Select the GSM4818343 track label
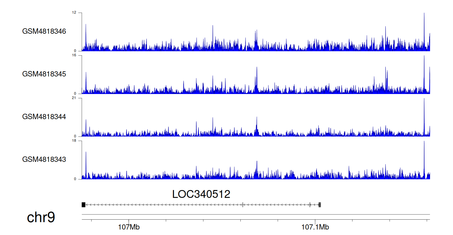The height and width of the screenshot is (235, 453). (44, 159)
